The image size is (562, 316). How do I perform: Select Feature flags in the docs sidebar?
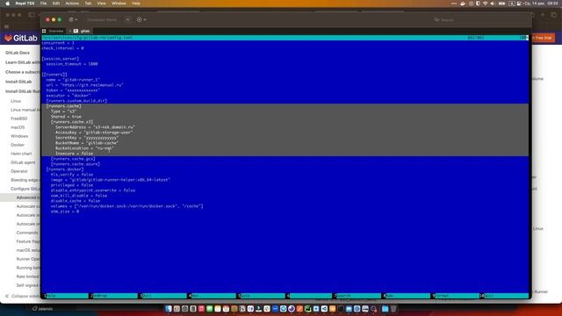(x=28, y=241)
